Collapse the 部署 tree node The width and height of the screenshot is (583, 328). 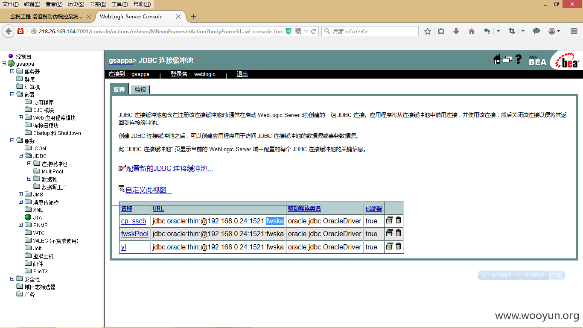[x=12, y=94]
